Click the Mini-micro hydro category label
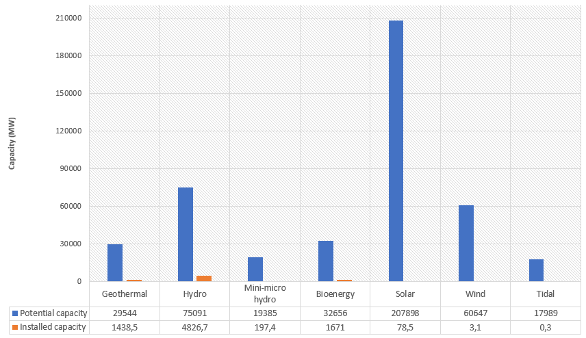Screen dimensions: 586x338 tap(264, 294)
